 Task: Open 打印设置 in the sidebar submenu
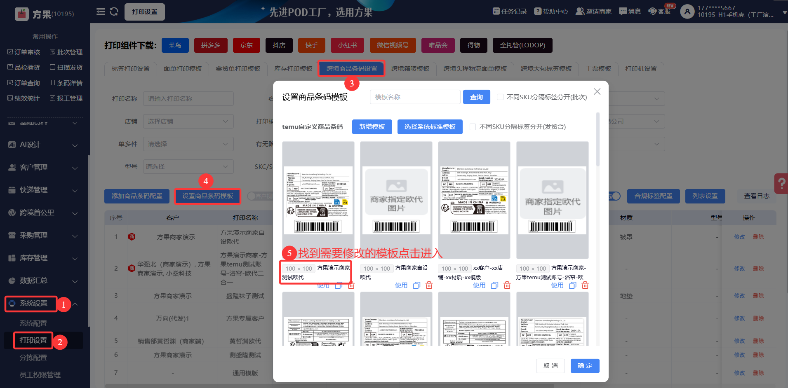click(33, 341)
